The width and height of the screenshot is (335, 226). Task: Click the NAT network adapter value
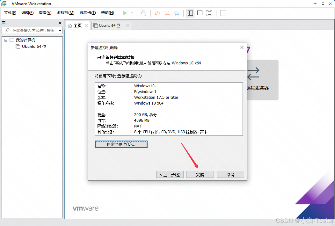(138, 126)
